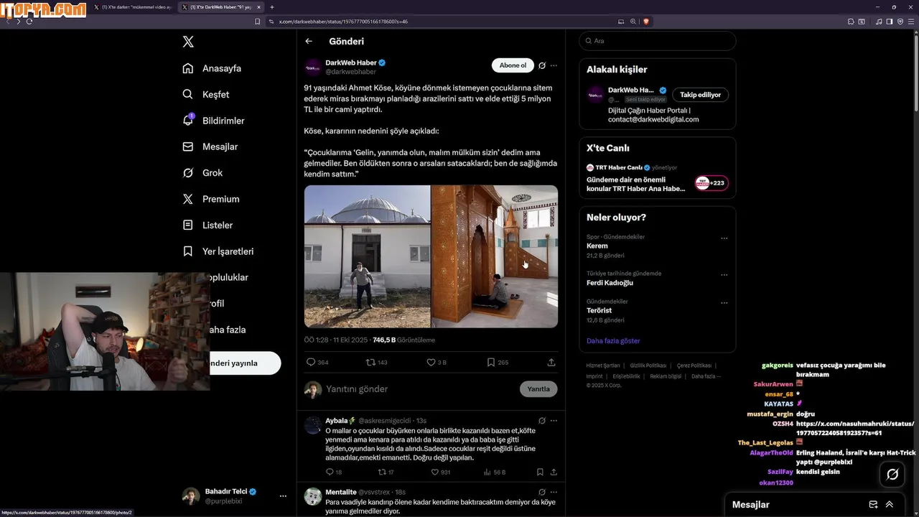919x517 pixels.
Task: View analytics 56 B on Aybala's reply
Action: tap(495, 472)
